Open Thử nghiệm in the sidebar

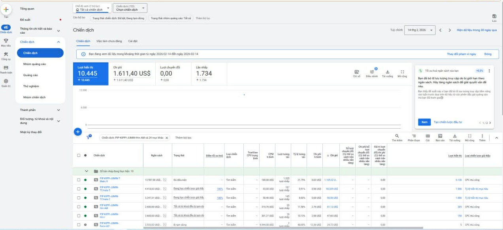[31, 86]
